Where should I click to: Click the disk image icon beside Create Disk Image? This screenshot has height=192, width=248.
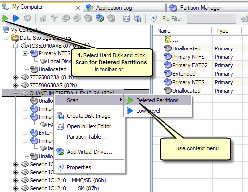60,116
